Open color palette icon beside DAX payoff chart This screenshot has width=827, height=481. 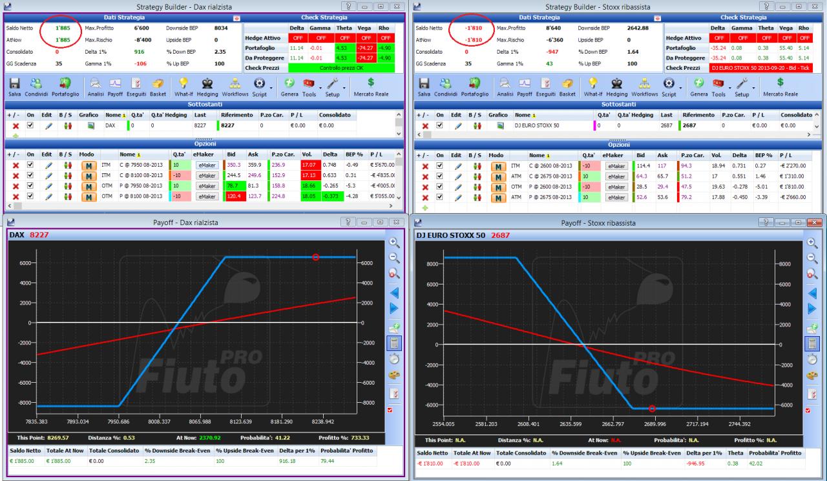(x=394, y=376)
